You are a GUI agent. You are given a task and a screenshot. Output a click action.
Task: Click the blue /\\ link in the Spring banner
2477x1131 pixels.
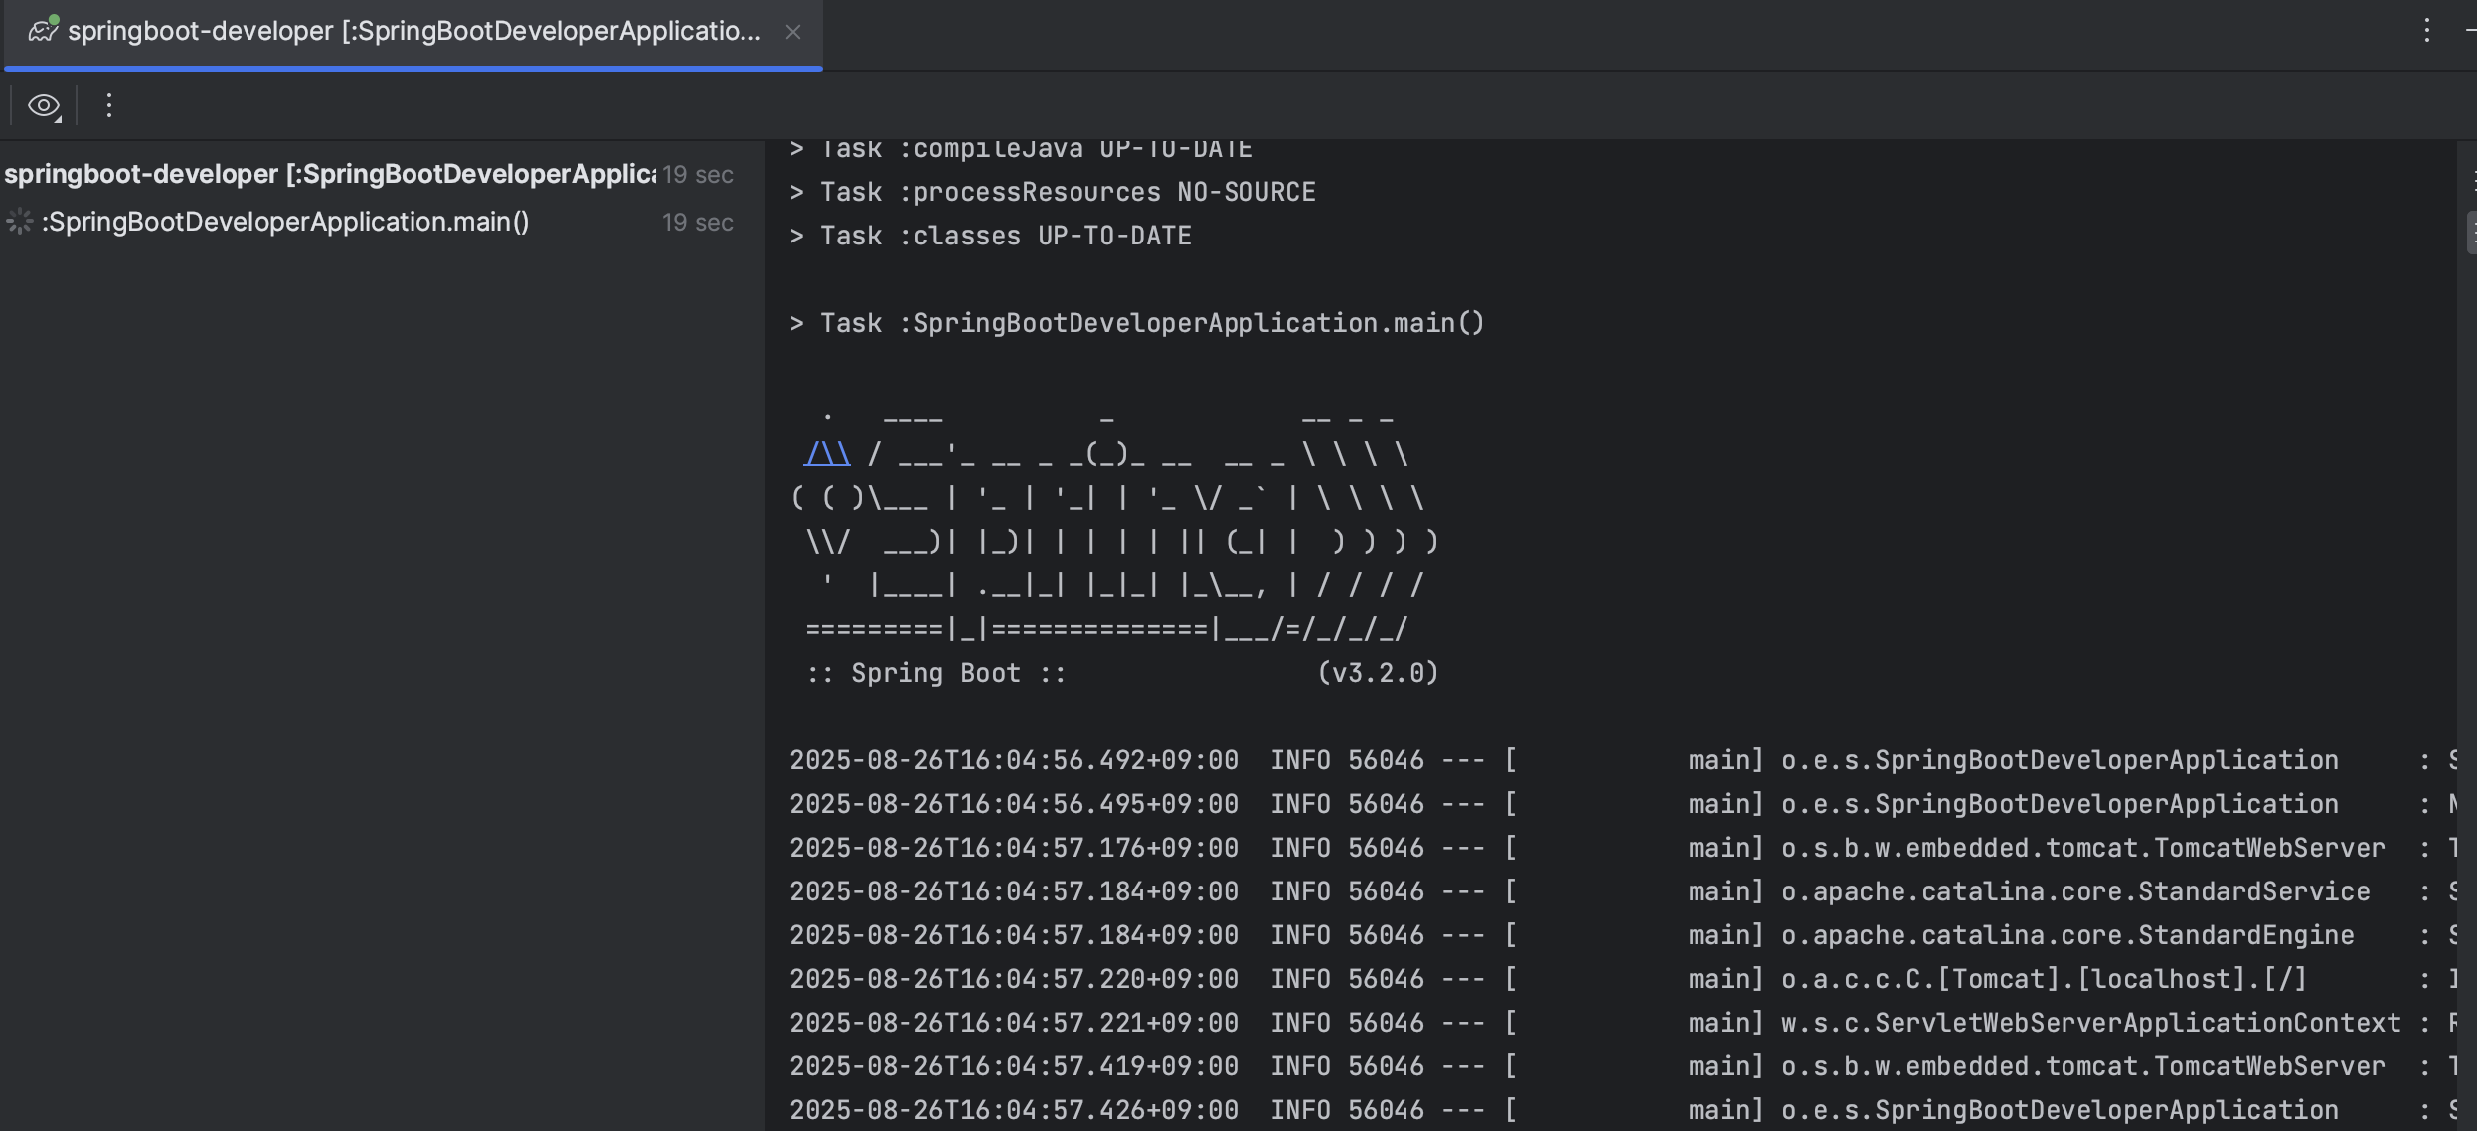coord(827,454)
